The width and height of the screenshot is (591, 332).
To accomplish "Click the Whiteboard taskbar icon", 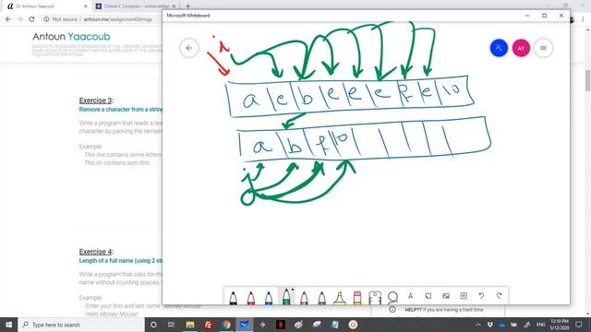I will click(244, 325).
